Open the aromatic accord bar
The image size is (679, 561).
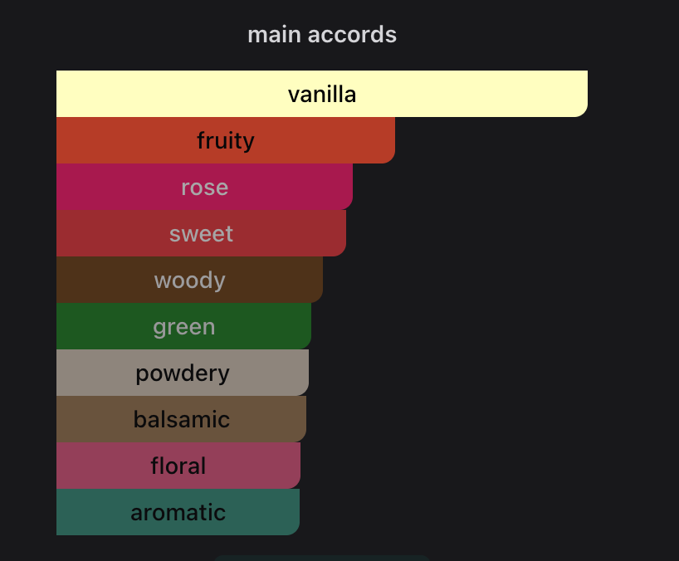pyautogui.click(x=178, y=512)
